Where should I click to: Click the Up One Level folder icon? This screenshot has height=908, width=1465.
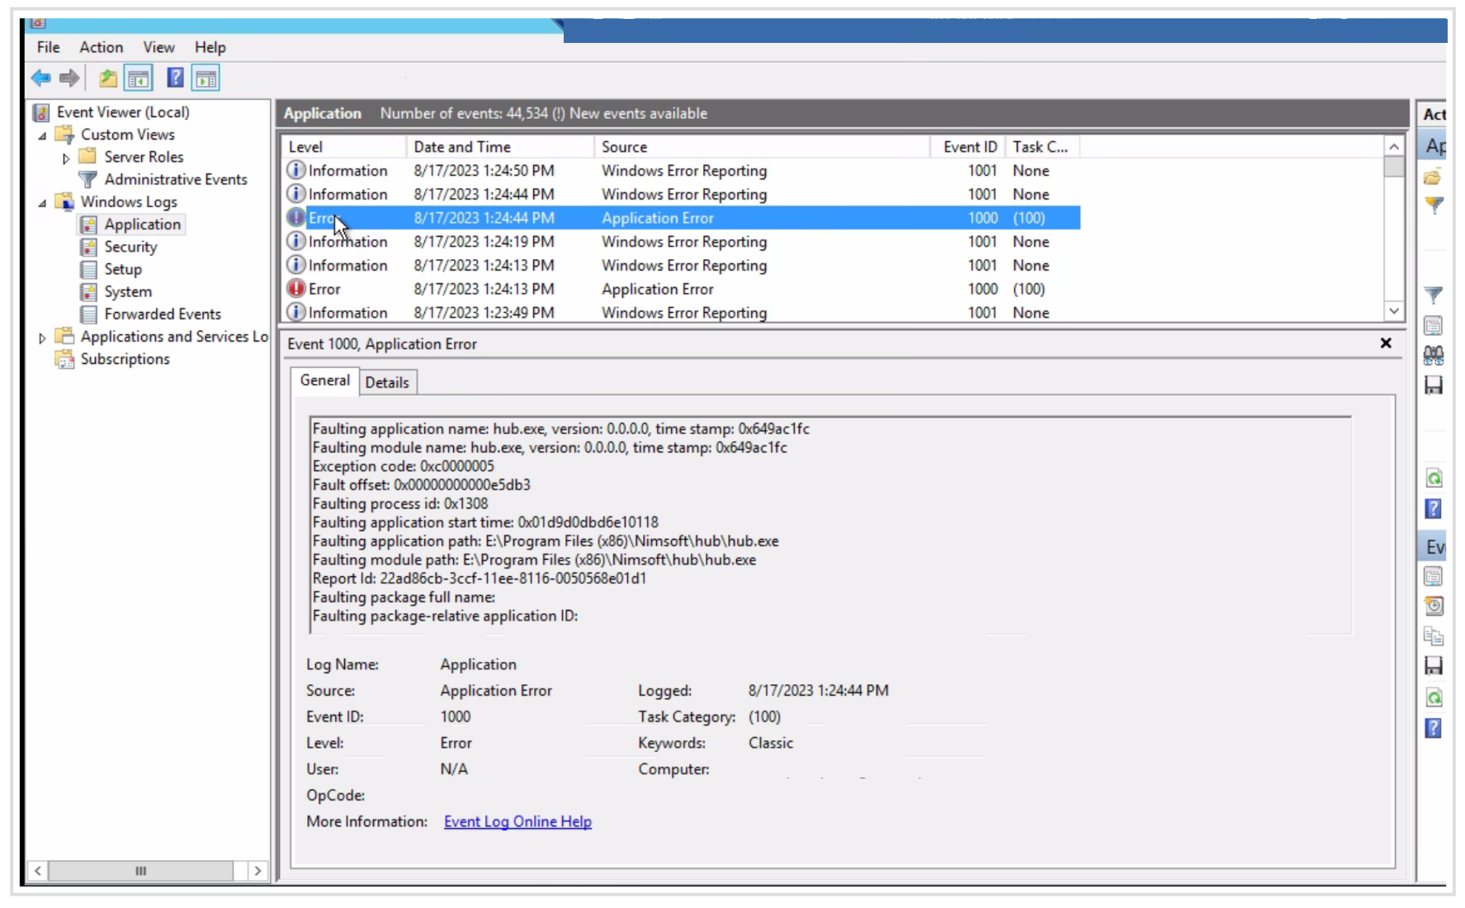coord(107,78)
